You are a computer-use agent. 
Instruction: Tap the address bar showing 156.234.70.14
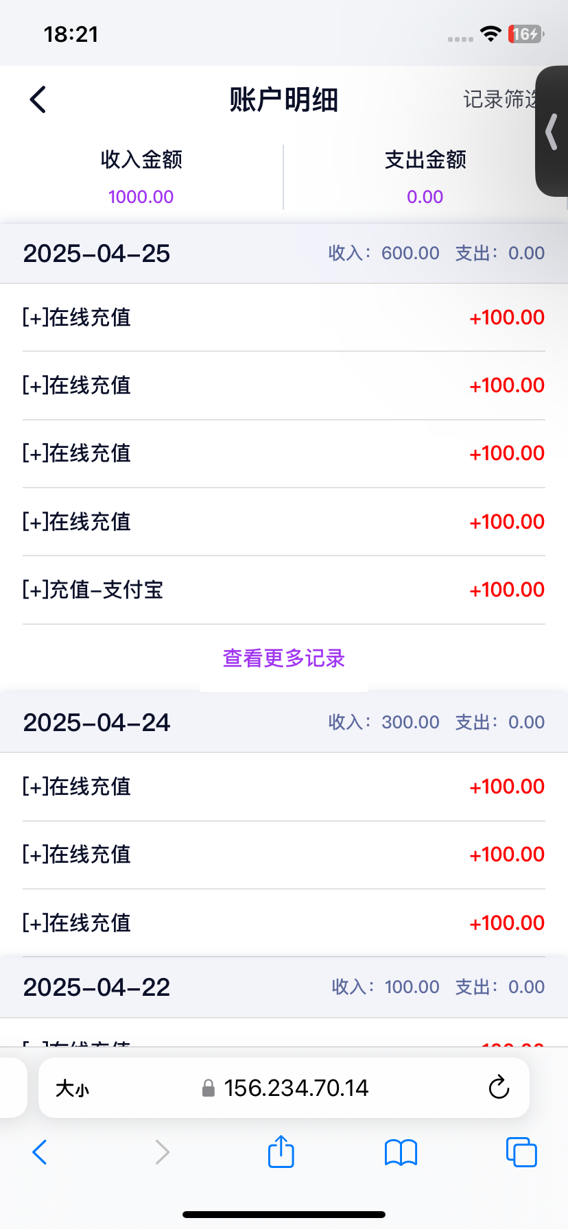[296, 1088]
